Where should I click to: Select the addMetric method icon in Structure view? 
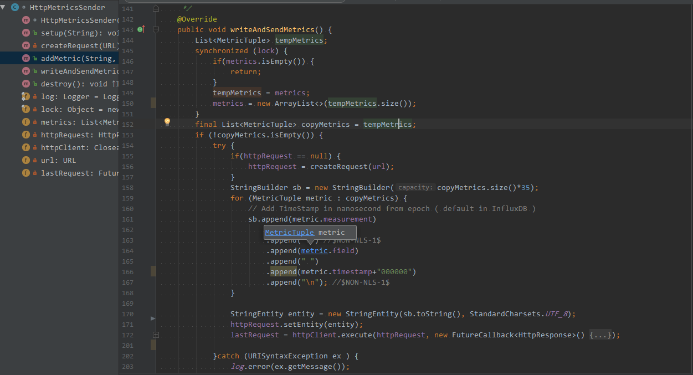coord(25,58)
